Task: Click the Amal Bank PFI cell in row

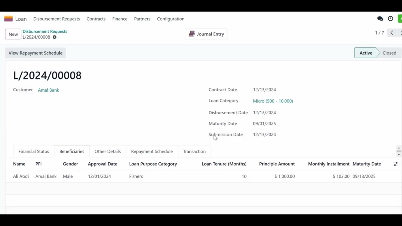Action: coord(46,176)
